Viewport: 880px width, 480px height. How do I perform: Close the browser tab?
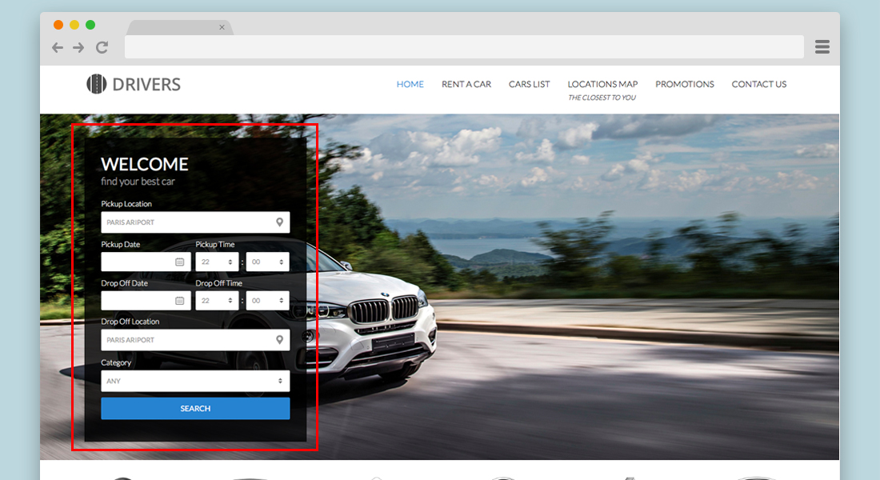[222, 27]
